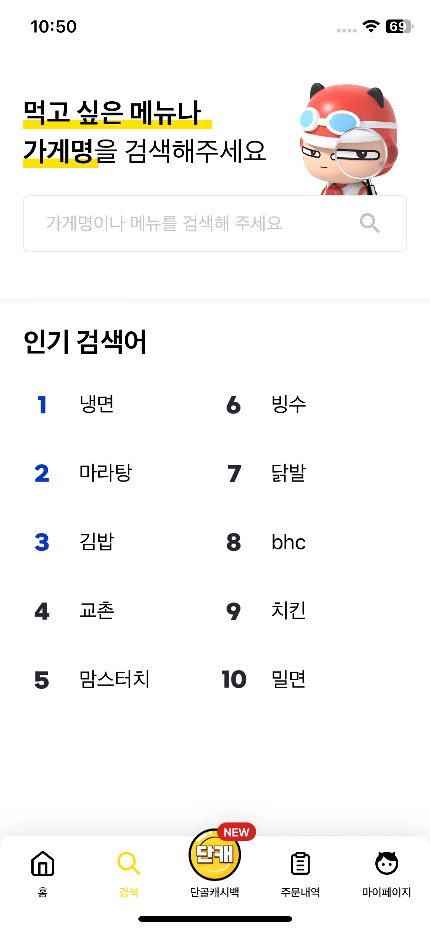The height and width of the screenshot is (931, 430).
Task: Tap tenth-ranked keyword 밀면
Action: tap(289, 679)
